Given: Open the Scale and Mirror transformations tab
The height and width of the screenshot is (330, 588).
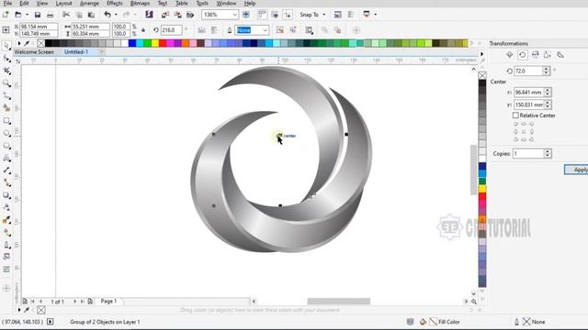Looking at the screenshot, I should tap(535, 55).
